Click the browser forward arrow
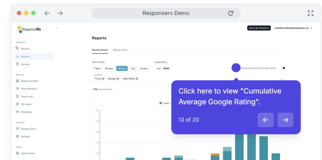322x160 pixels. point(60,13)
